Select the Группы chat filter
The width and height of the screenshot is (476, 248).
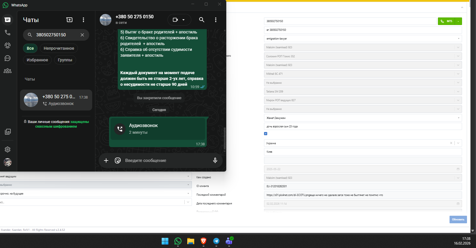pyautogui.click(x=65, y=60)
